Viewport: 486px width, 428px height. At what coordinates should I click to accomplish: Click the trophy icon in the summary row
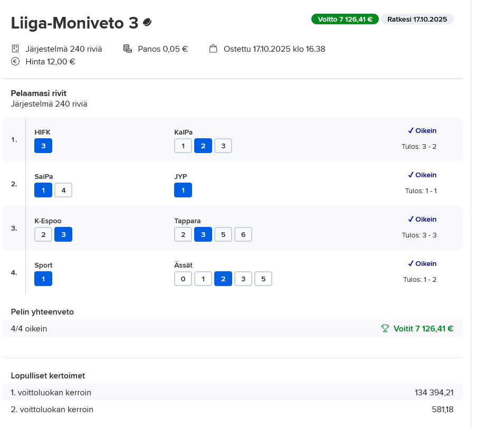pyautogui.click(x=385, y=328)
